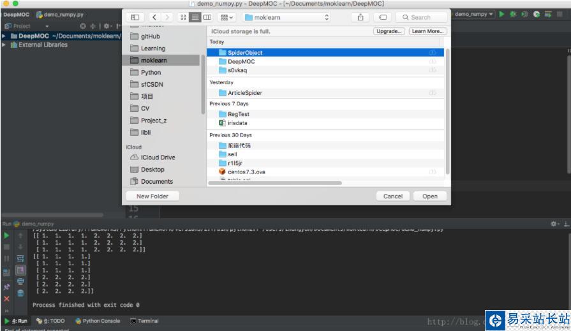
Task: Select the r1l5jr folder
Action: [325, 163]
